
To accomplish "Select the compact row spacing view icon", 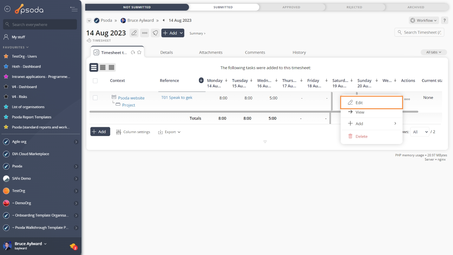I will (111, 67).
